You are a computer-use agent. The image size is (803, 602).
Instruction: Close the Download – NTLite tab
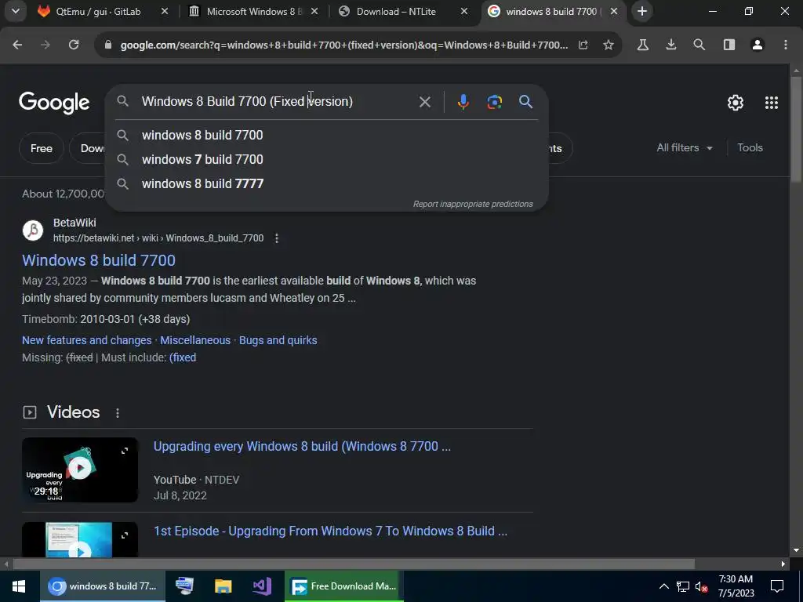[464, 11]
